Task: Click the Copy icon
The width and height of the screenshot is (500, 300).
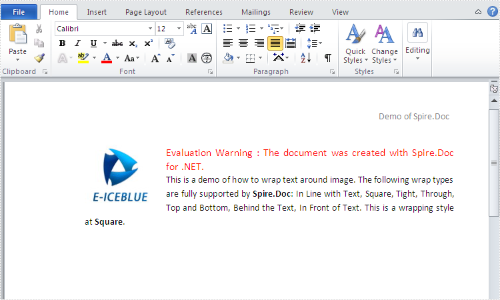Action: pos(39,43)
